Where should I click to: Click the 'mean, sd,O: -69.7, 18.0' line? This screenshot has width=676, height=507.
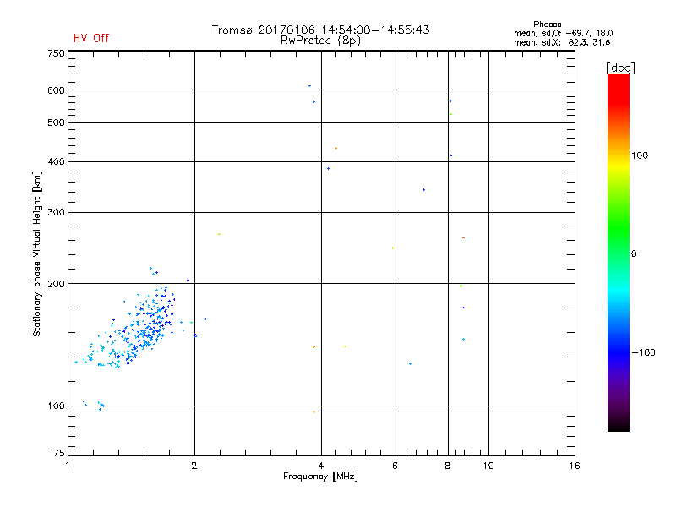point(563,33)
